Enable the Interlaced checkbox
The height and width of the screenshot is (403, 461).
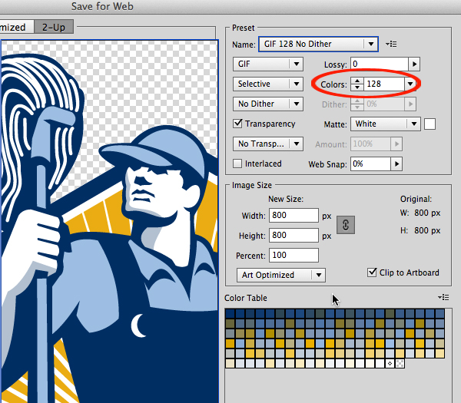(237, 164)
